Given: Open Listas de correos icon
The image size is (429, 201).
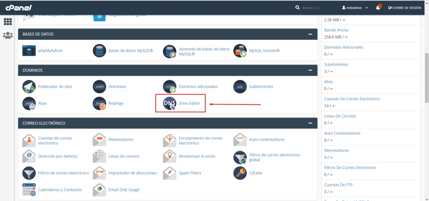Looking at the screenshot, I should coord(99,157).
